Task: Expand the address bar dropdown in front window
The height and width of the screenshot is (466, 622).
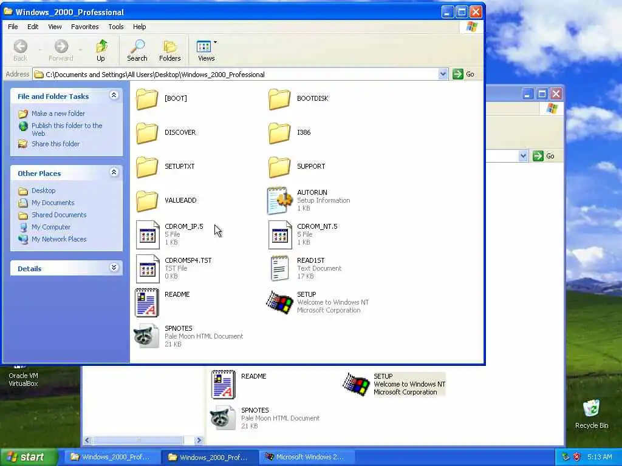Action: click(x=443, y=74)
